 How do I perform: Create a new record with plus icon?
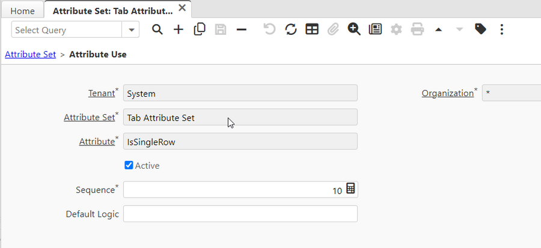(179, 29)
